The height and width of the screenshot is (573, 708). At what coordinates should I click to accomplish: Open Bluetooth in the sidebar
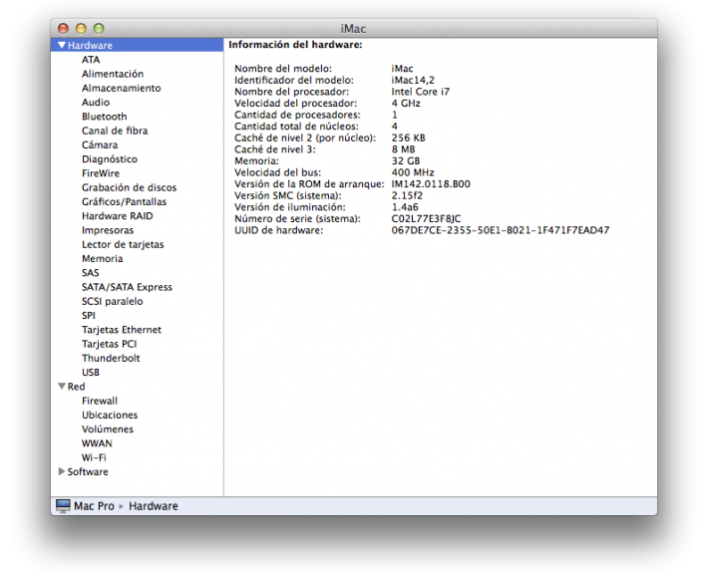click(105, 117)
